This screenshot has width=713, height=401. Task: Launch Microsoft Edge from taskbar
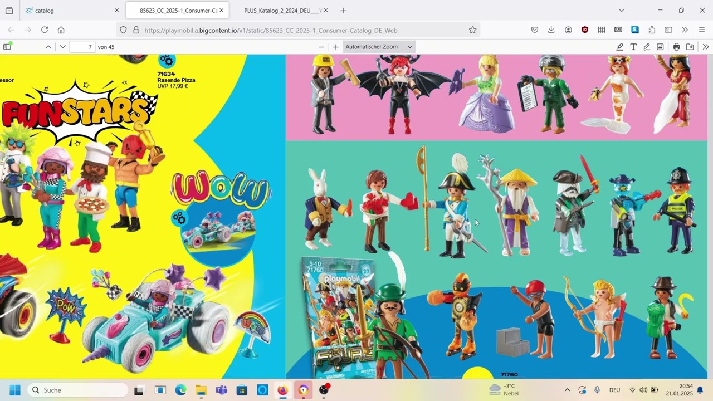(x=180, y=390)
